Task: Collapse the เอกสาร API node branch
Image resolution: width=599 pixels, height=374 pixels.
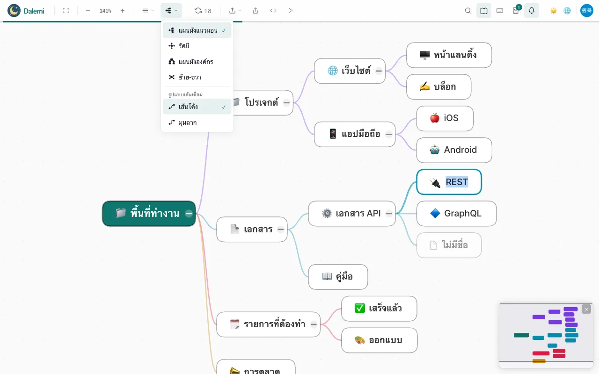Action: coord(388,214)
